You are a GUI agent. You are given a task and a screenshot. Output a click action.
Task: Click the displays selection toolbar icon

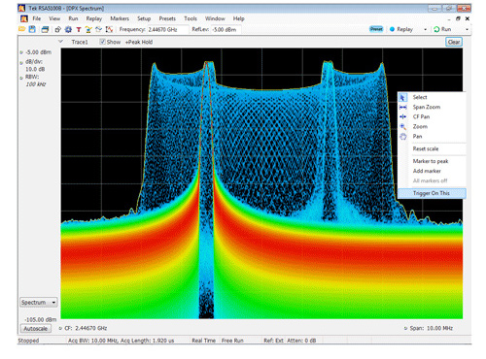tap(58, 30)
